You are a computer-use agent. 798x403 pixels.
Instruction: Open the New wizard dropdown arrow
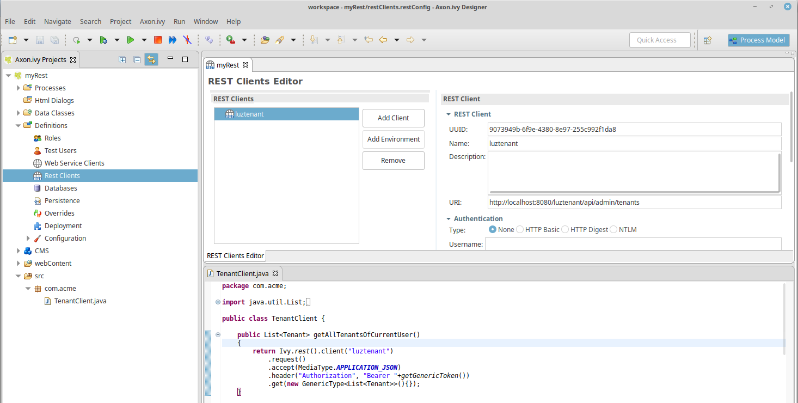[x=26, y=40]
